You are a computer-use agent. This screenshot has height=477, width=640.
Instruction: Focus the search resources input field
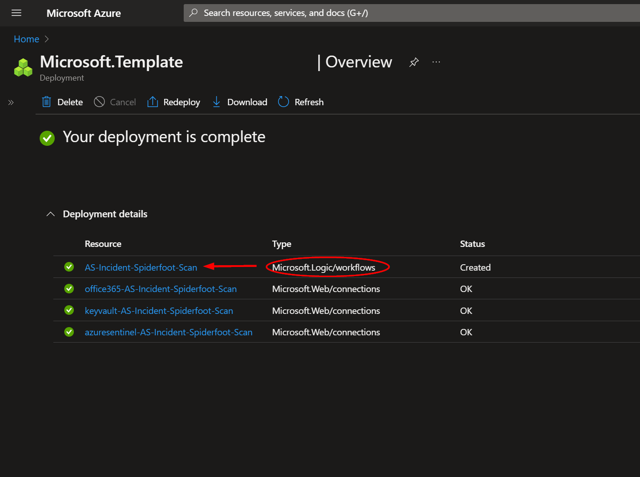coord(412,13)
